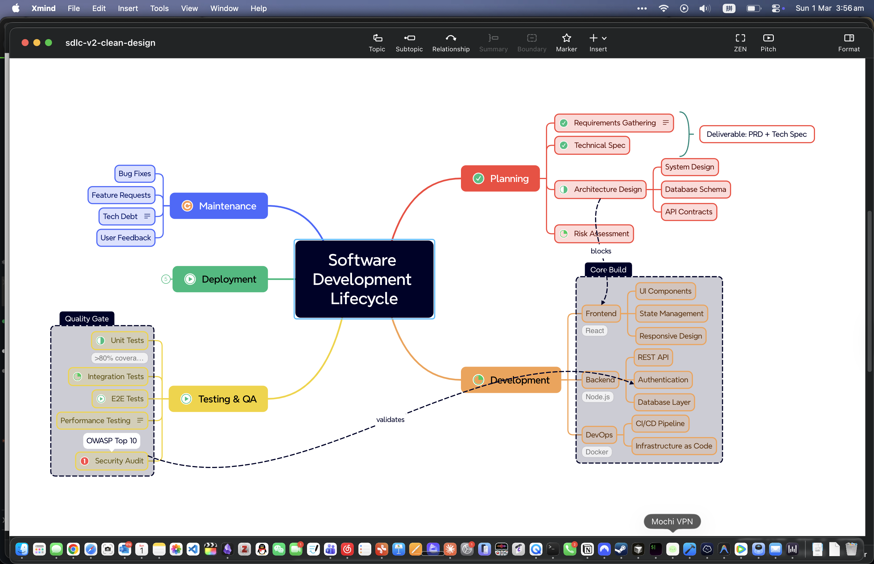The width and height of the screenshot is (874, 564).
Task: Click the progress marker on Risk Assessment
Action: (564, 234)
